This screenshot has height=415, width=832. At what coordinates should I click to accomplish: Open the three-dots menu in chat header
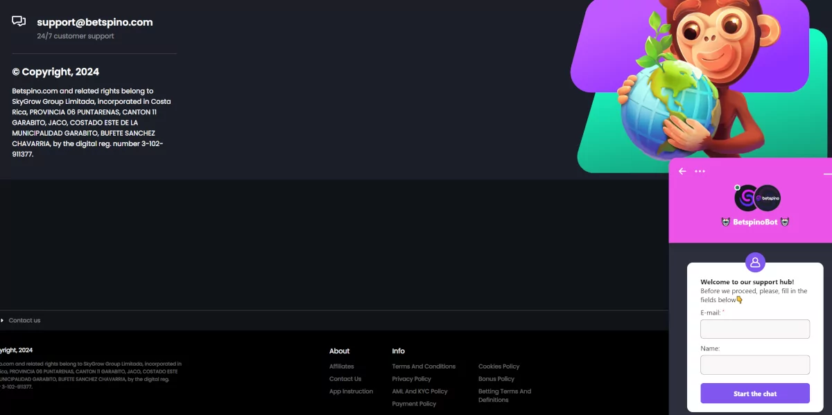coord(700,171)
